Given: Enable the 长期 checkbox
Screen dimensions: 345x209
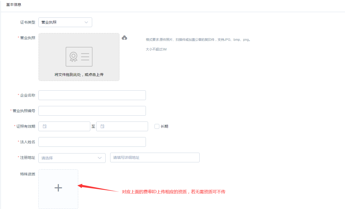Looking at the screenshot, I should coord(157,126).
